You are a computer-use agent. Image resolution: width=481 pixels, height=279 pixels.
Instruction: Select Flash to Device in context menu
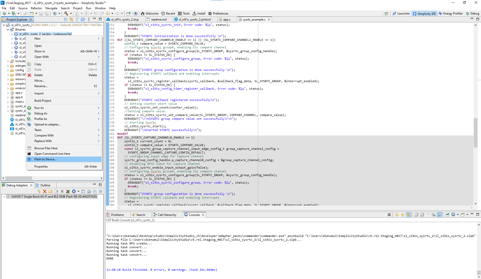(x=45, y=159)
